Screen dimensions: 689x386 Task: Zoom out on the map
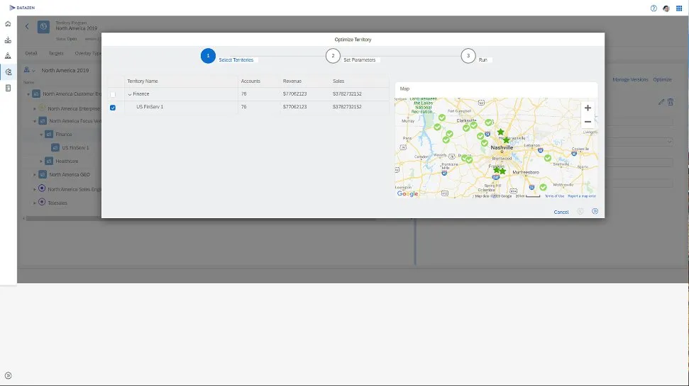(x=588, y=122)
